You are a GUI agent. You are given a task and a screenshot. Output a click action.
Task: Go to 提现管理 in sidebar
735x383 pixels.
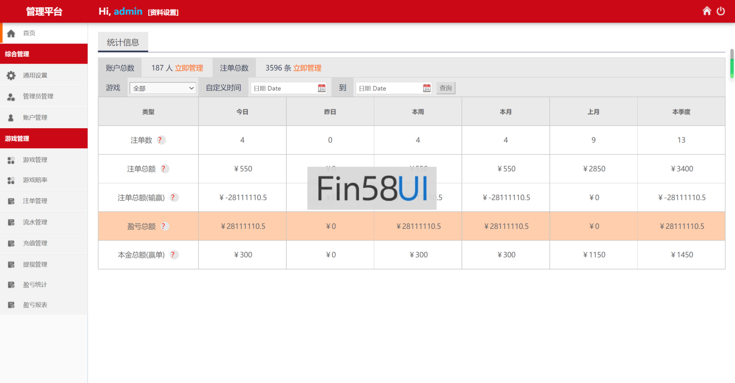[x=35, y=264]
